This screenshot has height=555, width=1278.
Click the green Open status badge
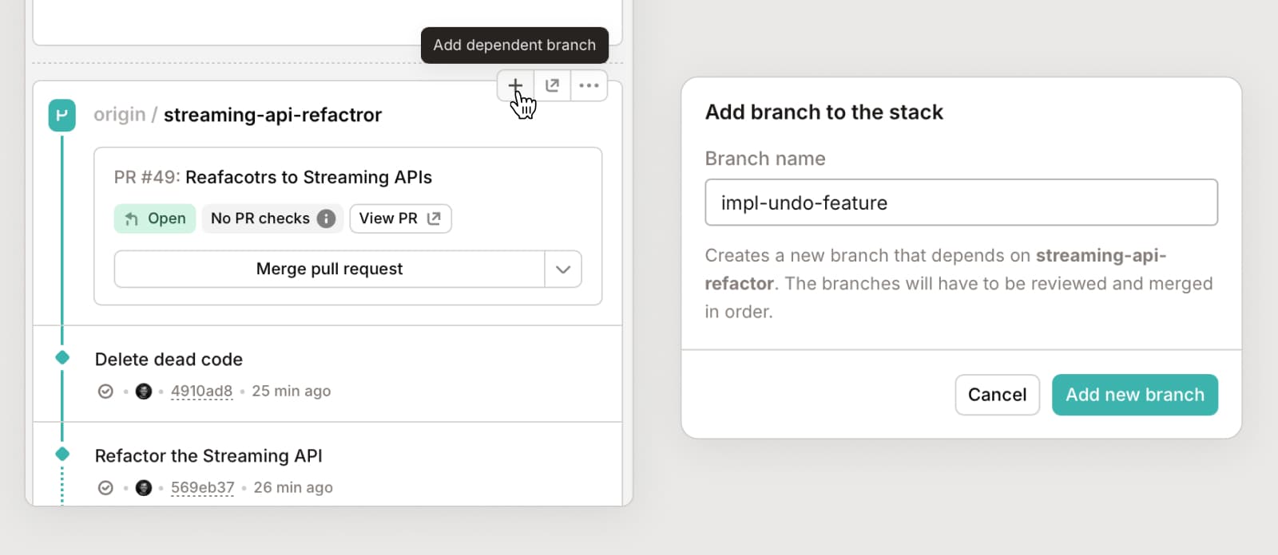pos(155,218)
